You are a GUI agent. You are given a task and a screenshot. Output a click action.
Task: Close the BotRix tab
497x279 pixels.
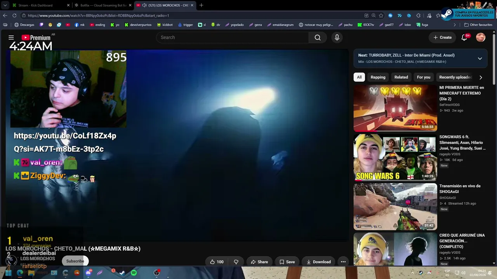coord(130,5)
